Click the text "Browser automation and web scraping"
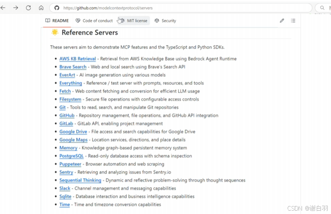The image size is (331, 214). (x=125, y=164)
